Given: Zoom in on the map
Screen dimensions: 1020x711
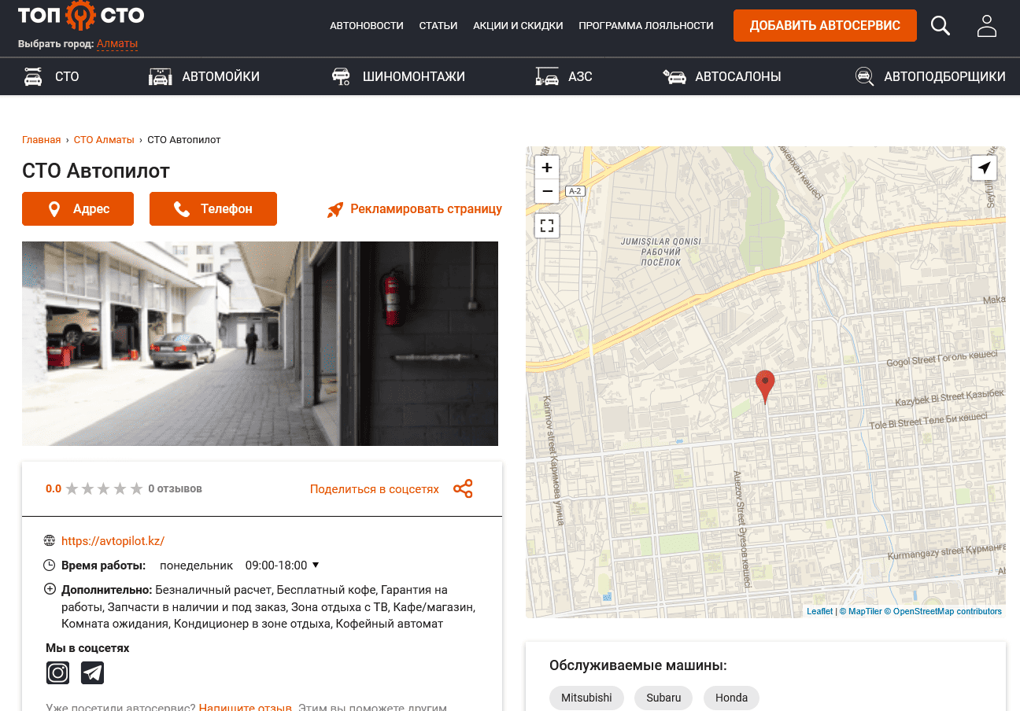Looking at the screenshot, I should click(x=547, y=168).
